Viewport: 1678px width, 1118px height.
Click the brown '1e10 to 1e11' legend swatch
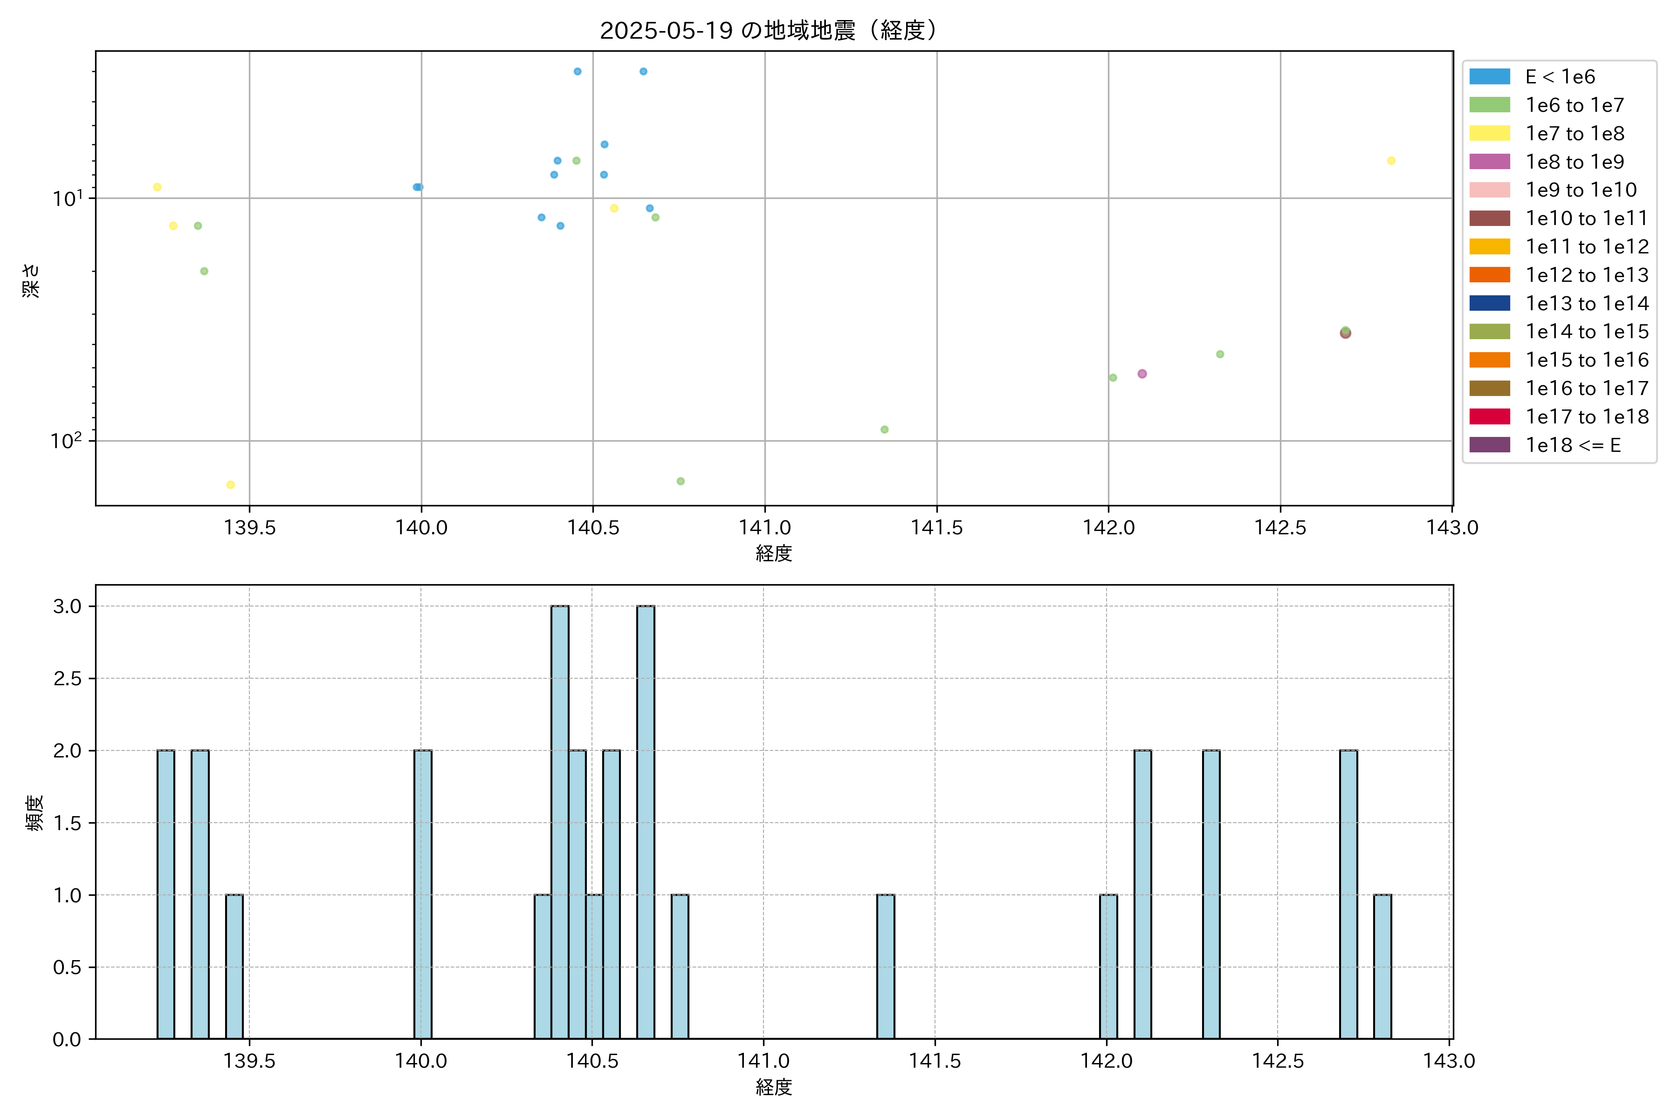click(x=1489, y=218)
